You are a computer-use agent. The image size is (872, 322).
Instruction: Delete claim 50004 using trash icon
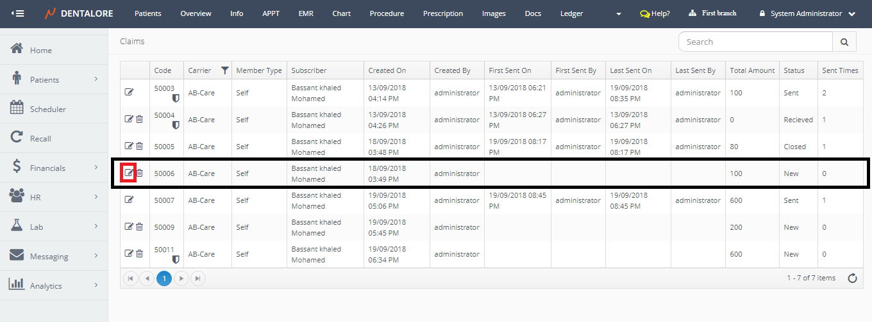point(139,119)
